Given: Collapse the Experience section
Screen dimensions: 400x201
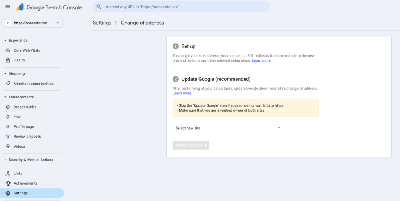Looking at the screenshot, I should pos(5,41).
